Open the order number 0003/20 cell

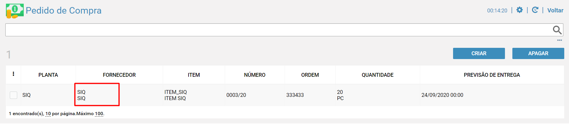point(236,95)
